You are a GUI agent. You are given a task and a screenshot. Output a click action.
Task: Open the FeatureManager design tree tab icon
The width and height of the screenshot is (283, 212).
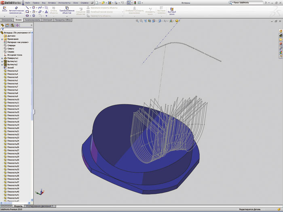click(x=3, y=25)
